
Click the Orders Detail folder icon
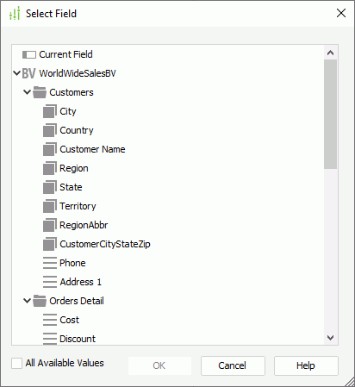click(40, 301)
